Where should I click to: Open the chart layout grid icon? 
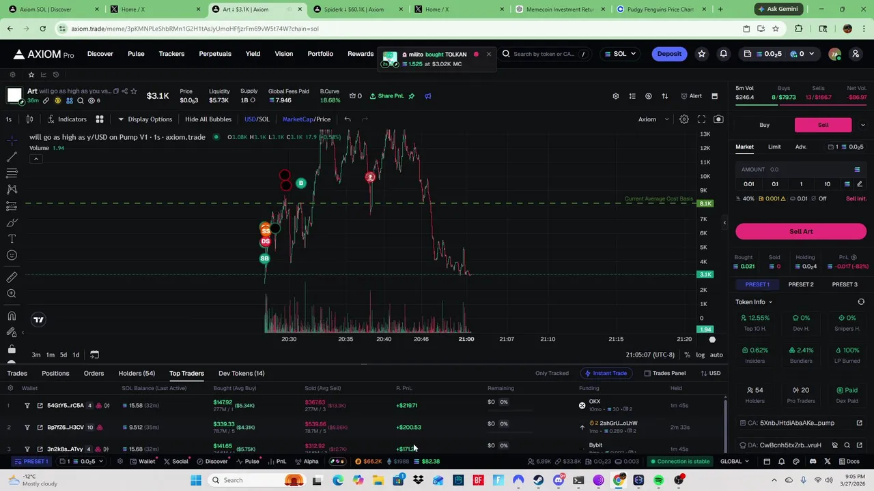tap(99, 119)
